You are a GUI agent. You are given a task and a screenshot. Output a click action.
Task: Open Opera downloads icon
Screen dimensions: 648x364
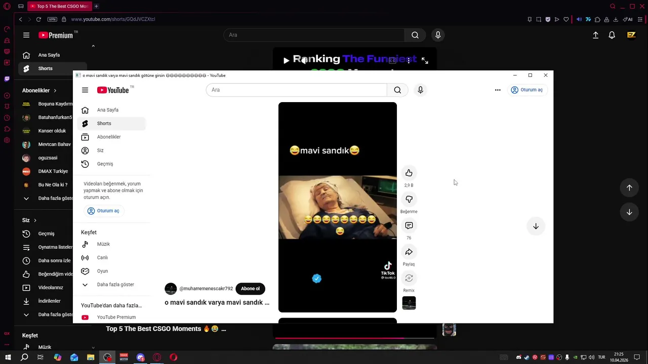(x=616, y=19)
